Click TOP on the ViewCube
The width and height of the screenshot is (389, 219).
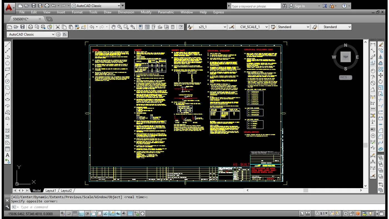tap(345, 57)
